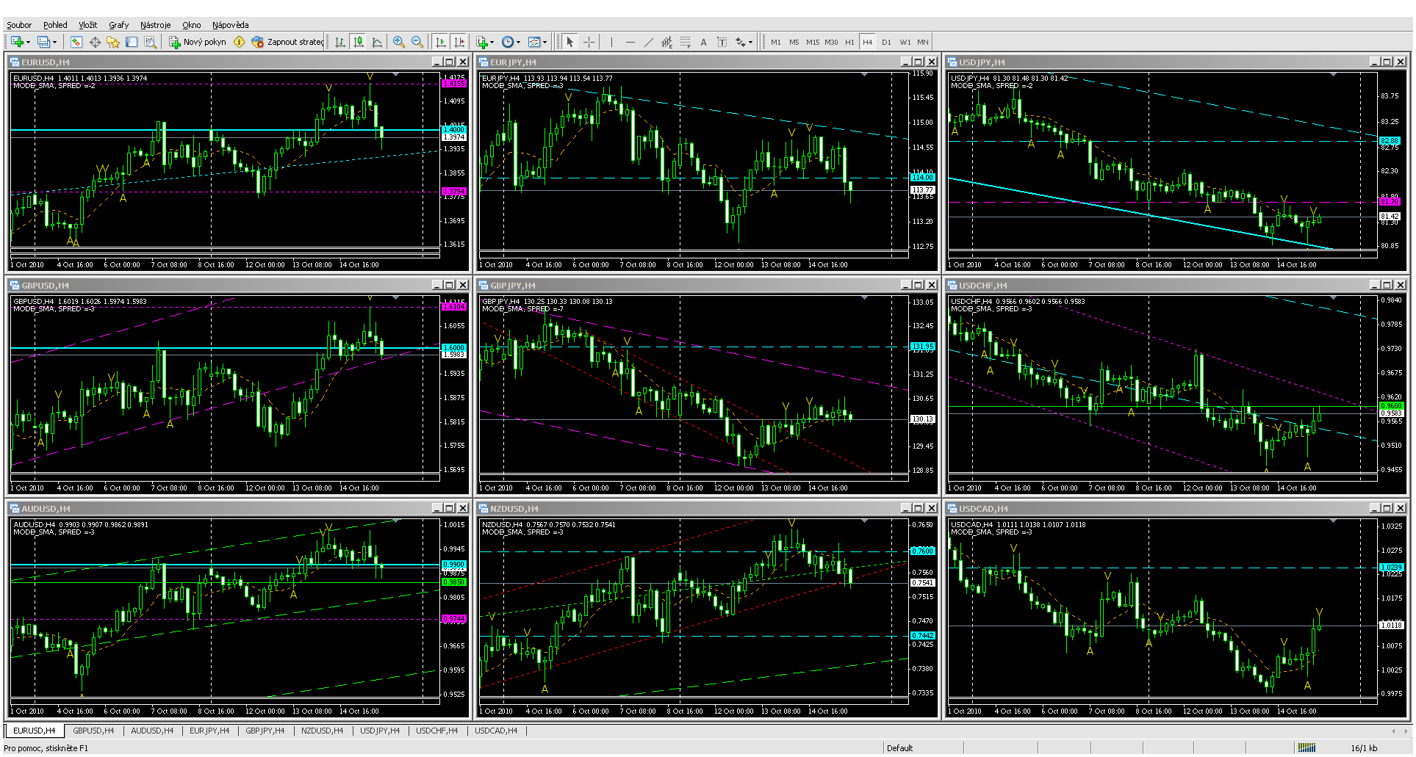This screenshot has width=1416, height=757.
Task: Switch to the GBPUSD,H4 bottom tab
Action: pos(93,731)
